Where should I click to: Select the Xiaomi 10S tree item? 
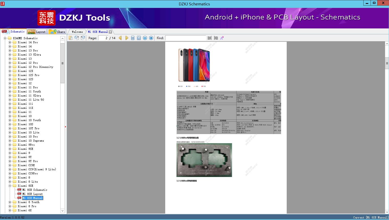pos(26,124)
